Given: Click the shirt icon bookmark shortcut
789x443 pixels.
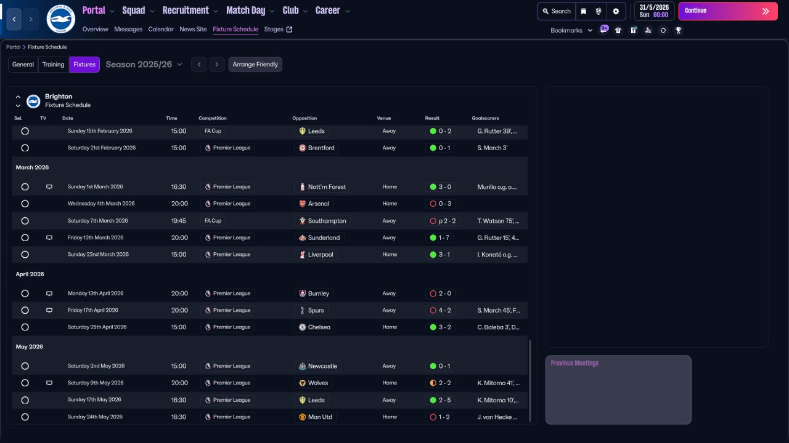Looking at the screenshot, I should (618, 30).
